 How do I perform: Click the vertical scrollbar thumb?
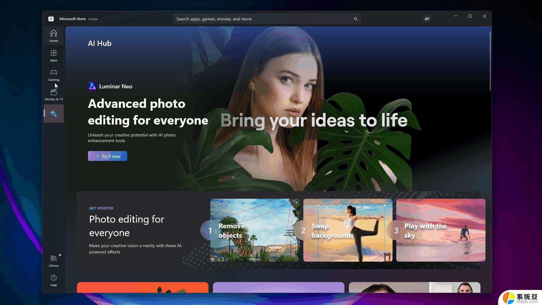point(490,61)
